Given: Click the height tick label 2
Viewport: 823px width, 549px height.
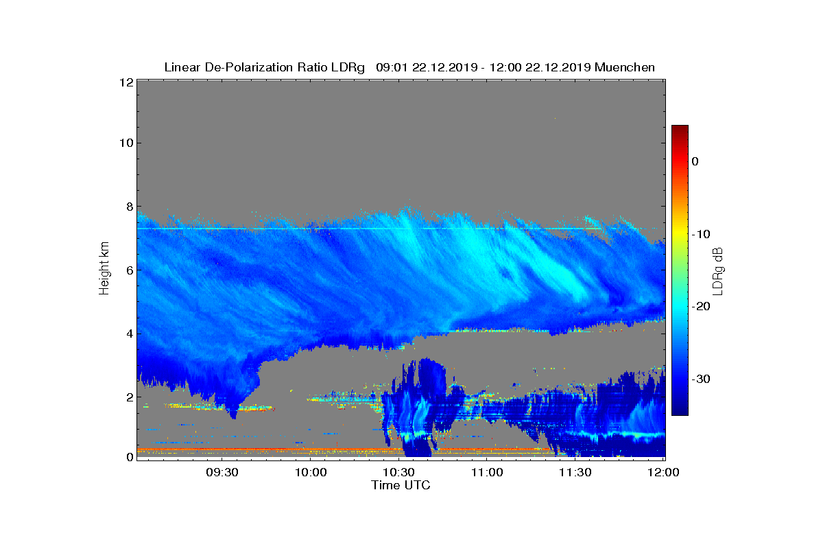Looking at the screenshot, I should click(x=128, y=397).
